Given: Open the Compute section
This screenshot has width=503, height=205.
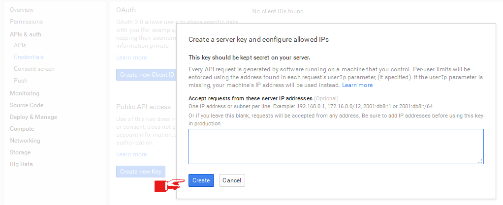Looking at the screenshot, I should pyautogui.click(x=22, y=129).
